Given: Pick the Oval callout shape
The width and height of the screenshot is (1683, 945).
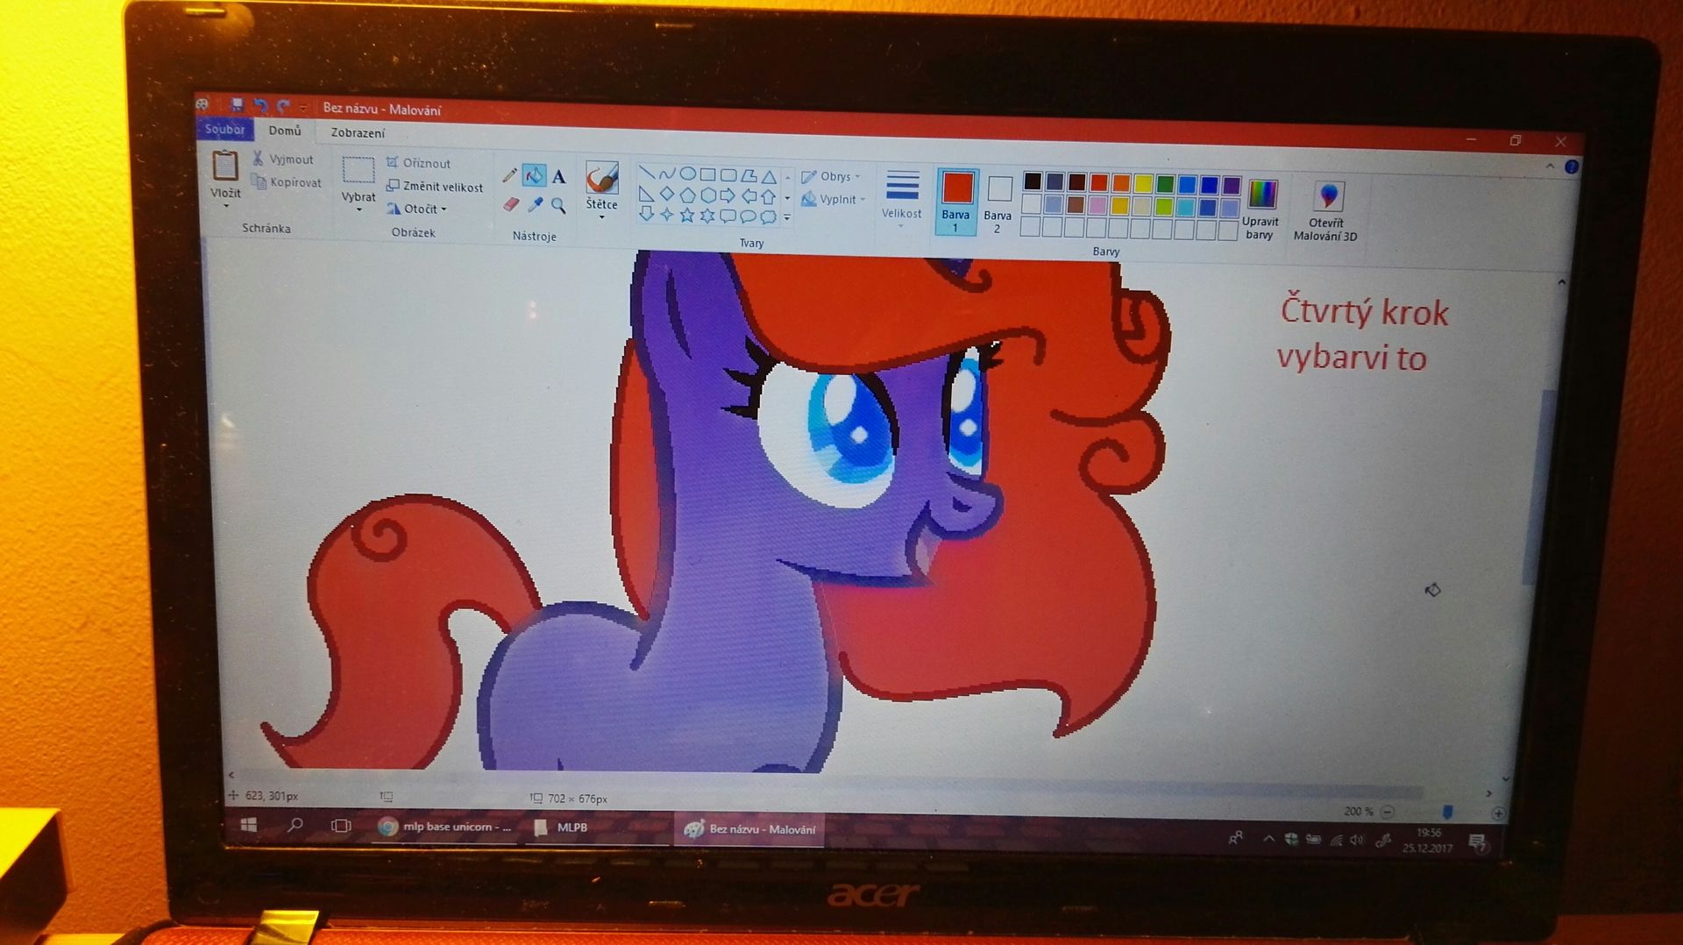Looking at the screenshot, I should click(748, 217).
